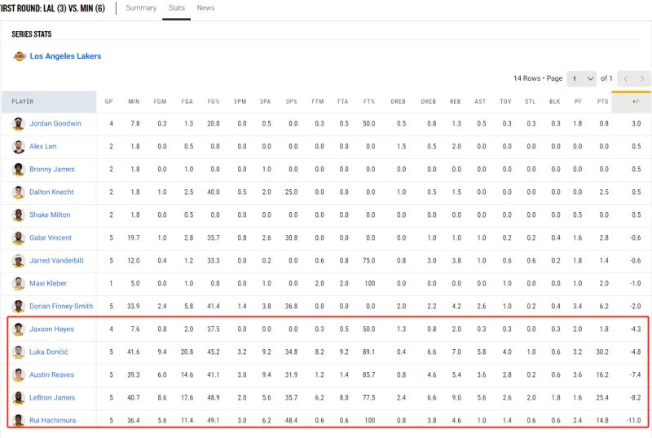Click Dalton Knecht's headshot
The width and height of the screenshot is (652, 438).
pyautogui.click(x=18, y=192)
